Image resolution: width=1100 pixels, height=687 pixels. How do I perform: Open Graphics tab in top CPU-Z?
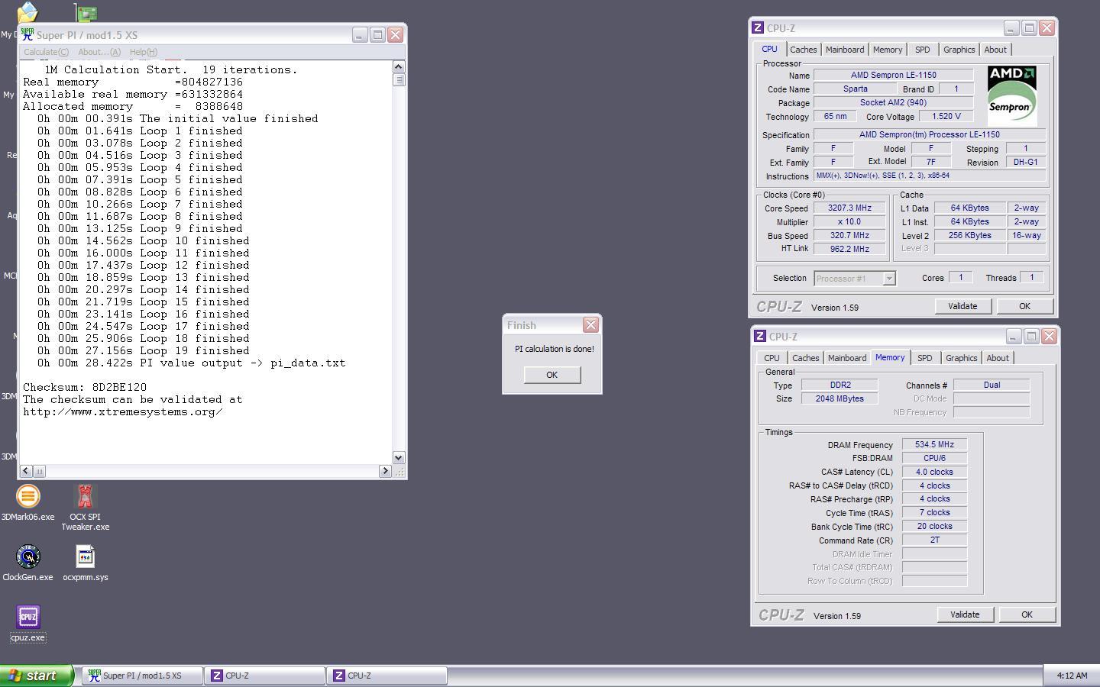click(959, 50)
